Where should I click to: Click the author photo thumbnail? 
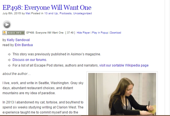122,94
